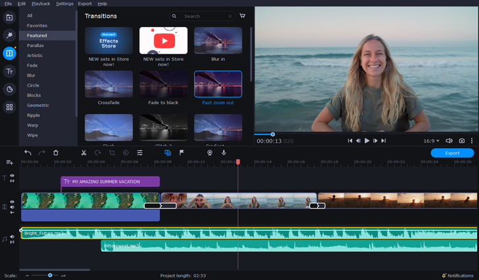Viewport: 479px width, 280px height.
Task: Expand the 16:9 aspect ratio dropdown
Action: tap(431, 141)
